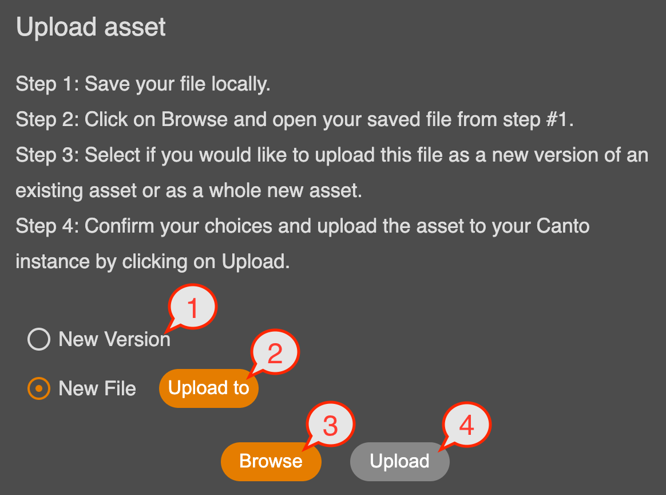Screen dimensions: 666x495
Task: Click the word Browse in Step 2 text
Action: tap(194, 120)
